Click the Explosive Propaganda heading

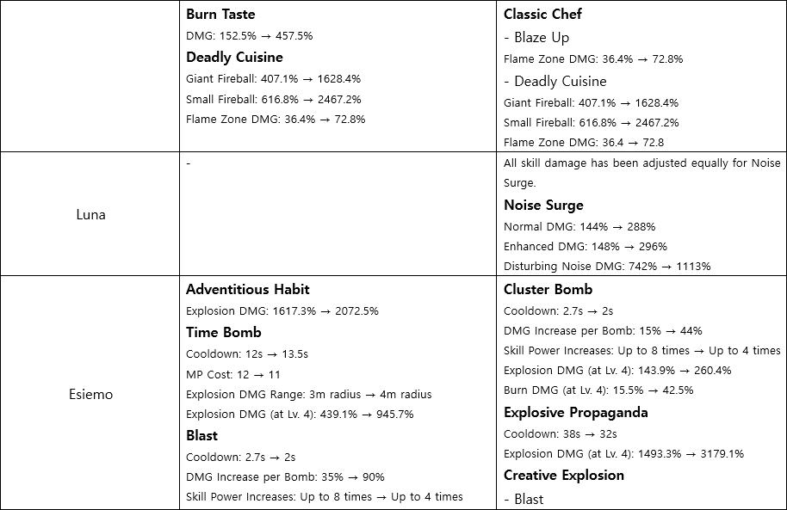click(x=575, y=412)
